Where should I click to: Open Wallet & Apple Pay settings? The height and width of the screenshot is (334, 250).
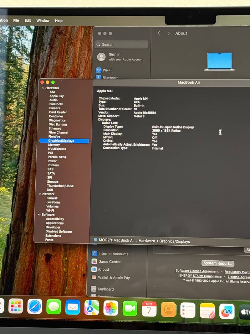[x=111, y=278]
